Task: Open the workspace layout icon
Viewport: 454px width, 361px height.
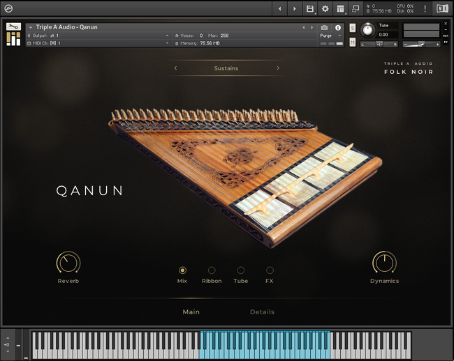Action: (x=340, y=8)
